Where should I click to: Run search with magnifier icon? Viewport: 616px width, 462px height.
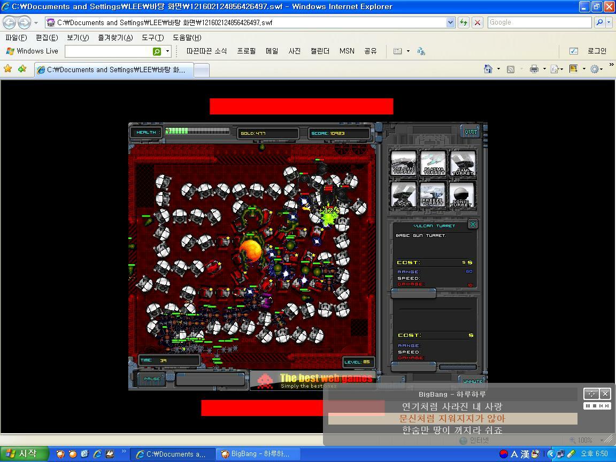(x=599, y=22)
